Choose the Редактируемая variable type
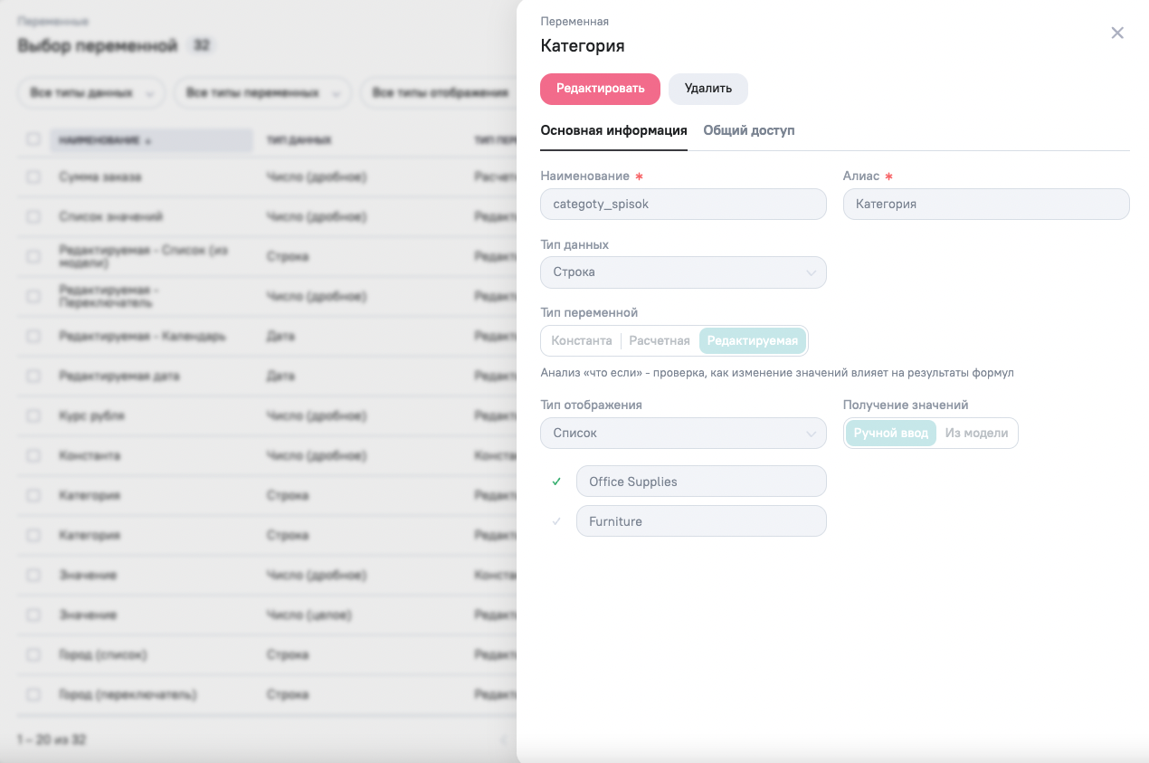 752,341
